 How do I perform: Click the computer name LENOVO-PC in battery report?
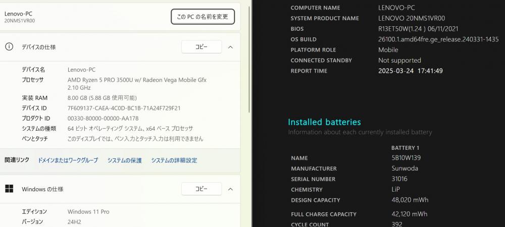[x=396, y=8]
